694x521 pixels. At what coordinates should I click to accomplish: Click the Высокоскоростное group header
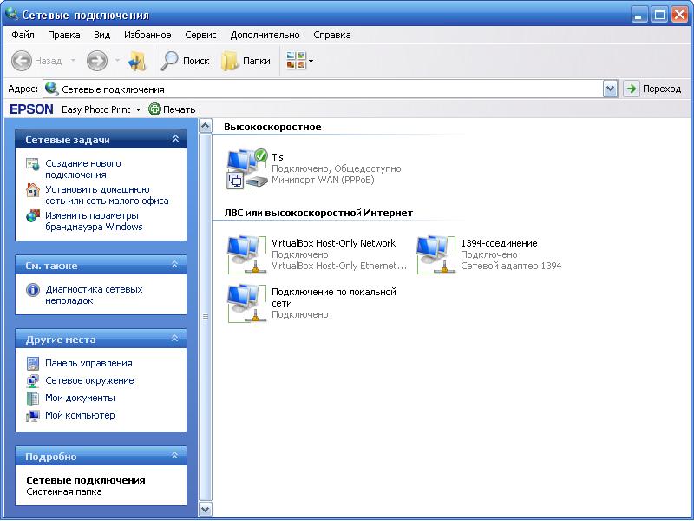tap(272, 127)
